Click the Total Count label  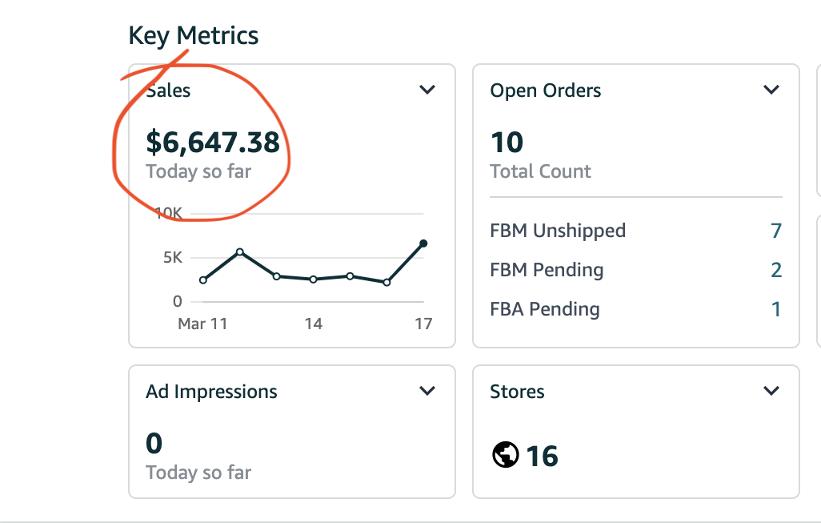540,171
